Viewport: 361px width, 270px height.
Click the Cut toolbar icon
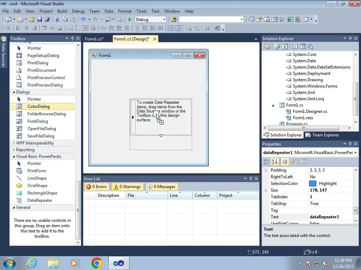pos(57,20)
